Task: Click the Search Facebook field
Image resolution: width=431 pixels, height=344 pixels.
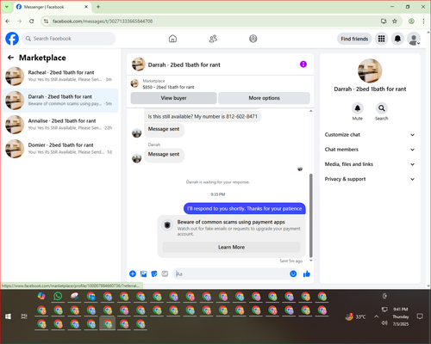Action: (x=69, y=39)
